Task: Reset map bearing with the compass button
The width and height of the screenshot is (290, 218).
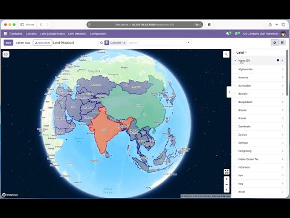Action: [227, 190]
